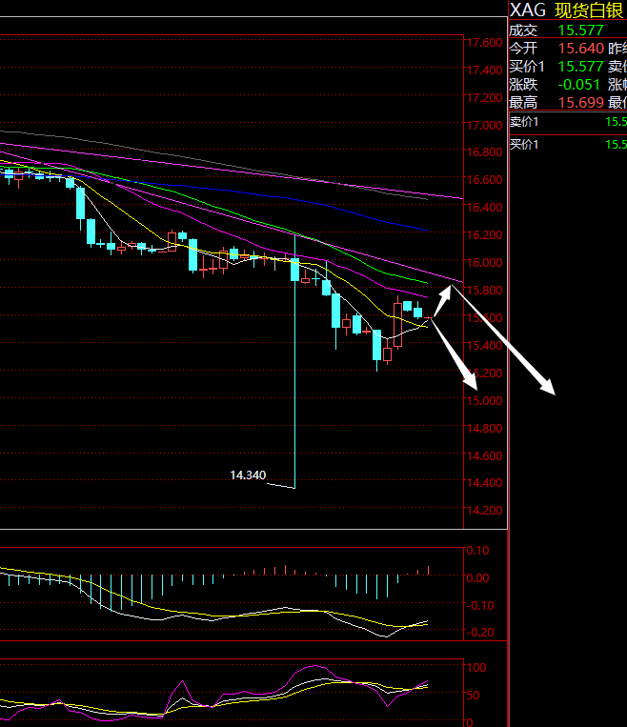
Task: Click the 17.600 price axis label
Action: 484,43
